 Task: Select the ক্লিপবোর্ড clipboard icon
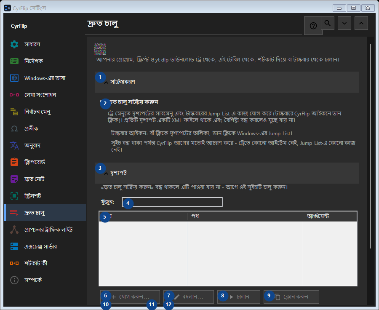click(x=14, y=162)
